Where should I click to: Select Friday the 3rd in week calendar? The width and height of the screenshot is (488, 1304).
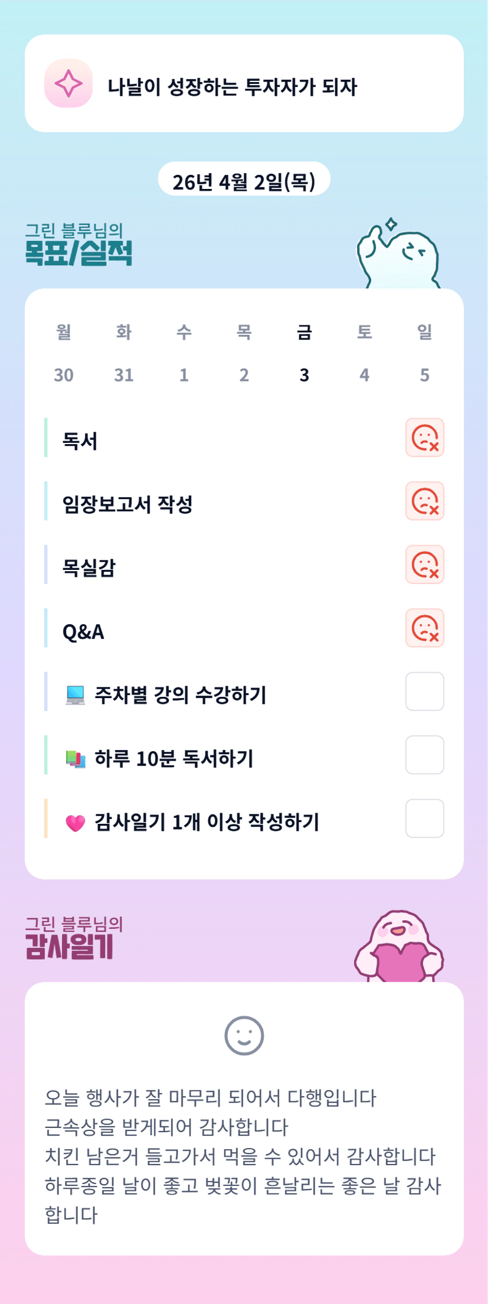coord(304,354)
